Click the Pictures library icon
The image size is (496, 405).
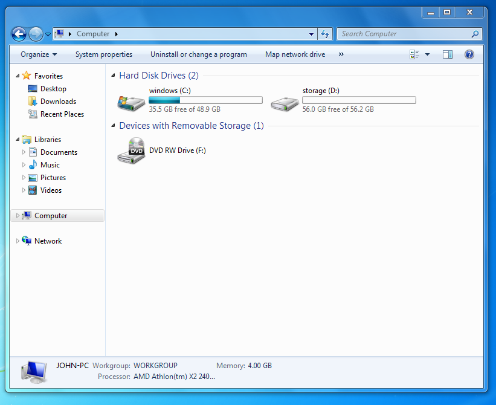click(x=33, y=178)
